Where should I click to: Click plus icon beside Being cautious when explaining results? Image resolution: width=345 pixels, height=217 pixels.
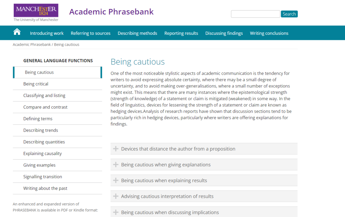point(116,180)
